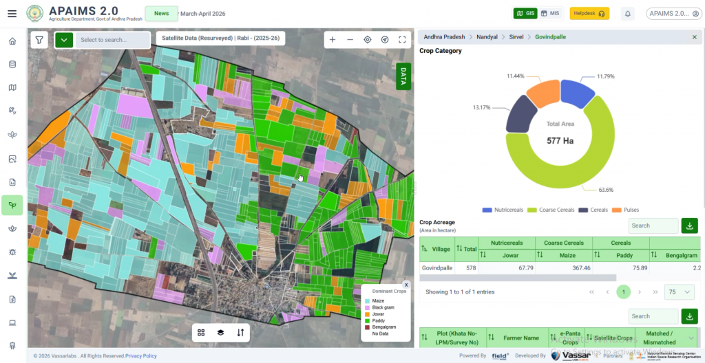Enter fullscreen map view
The image size is (705, 363).
402,40
